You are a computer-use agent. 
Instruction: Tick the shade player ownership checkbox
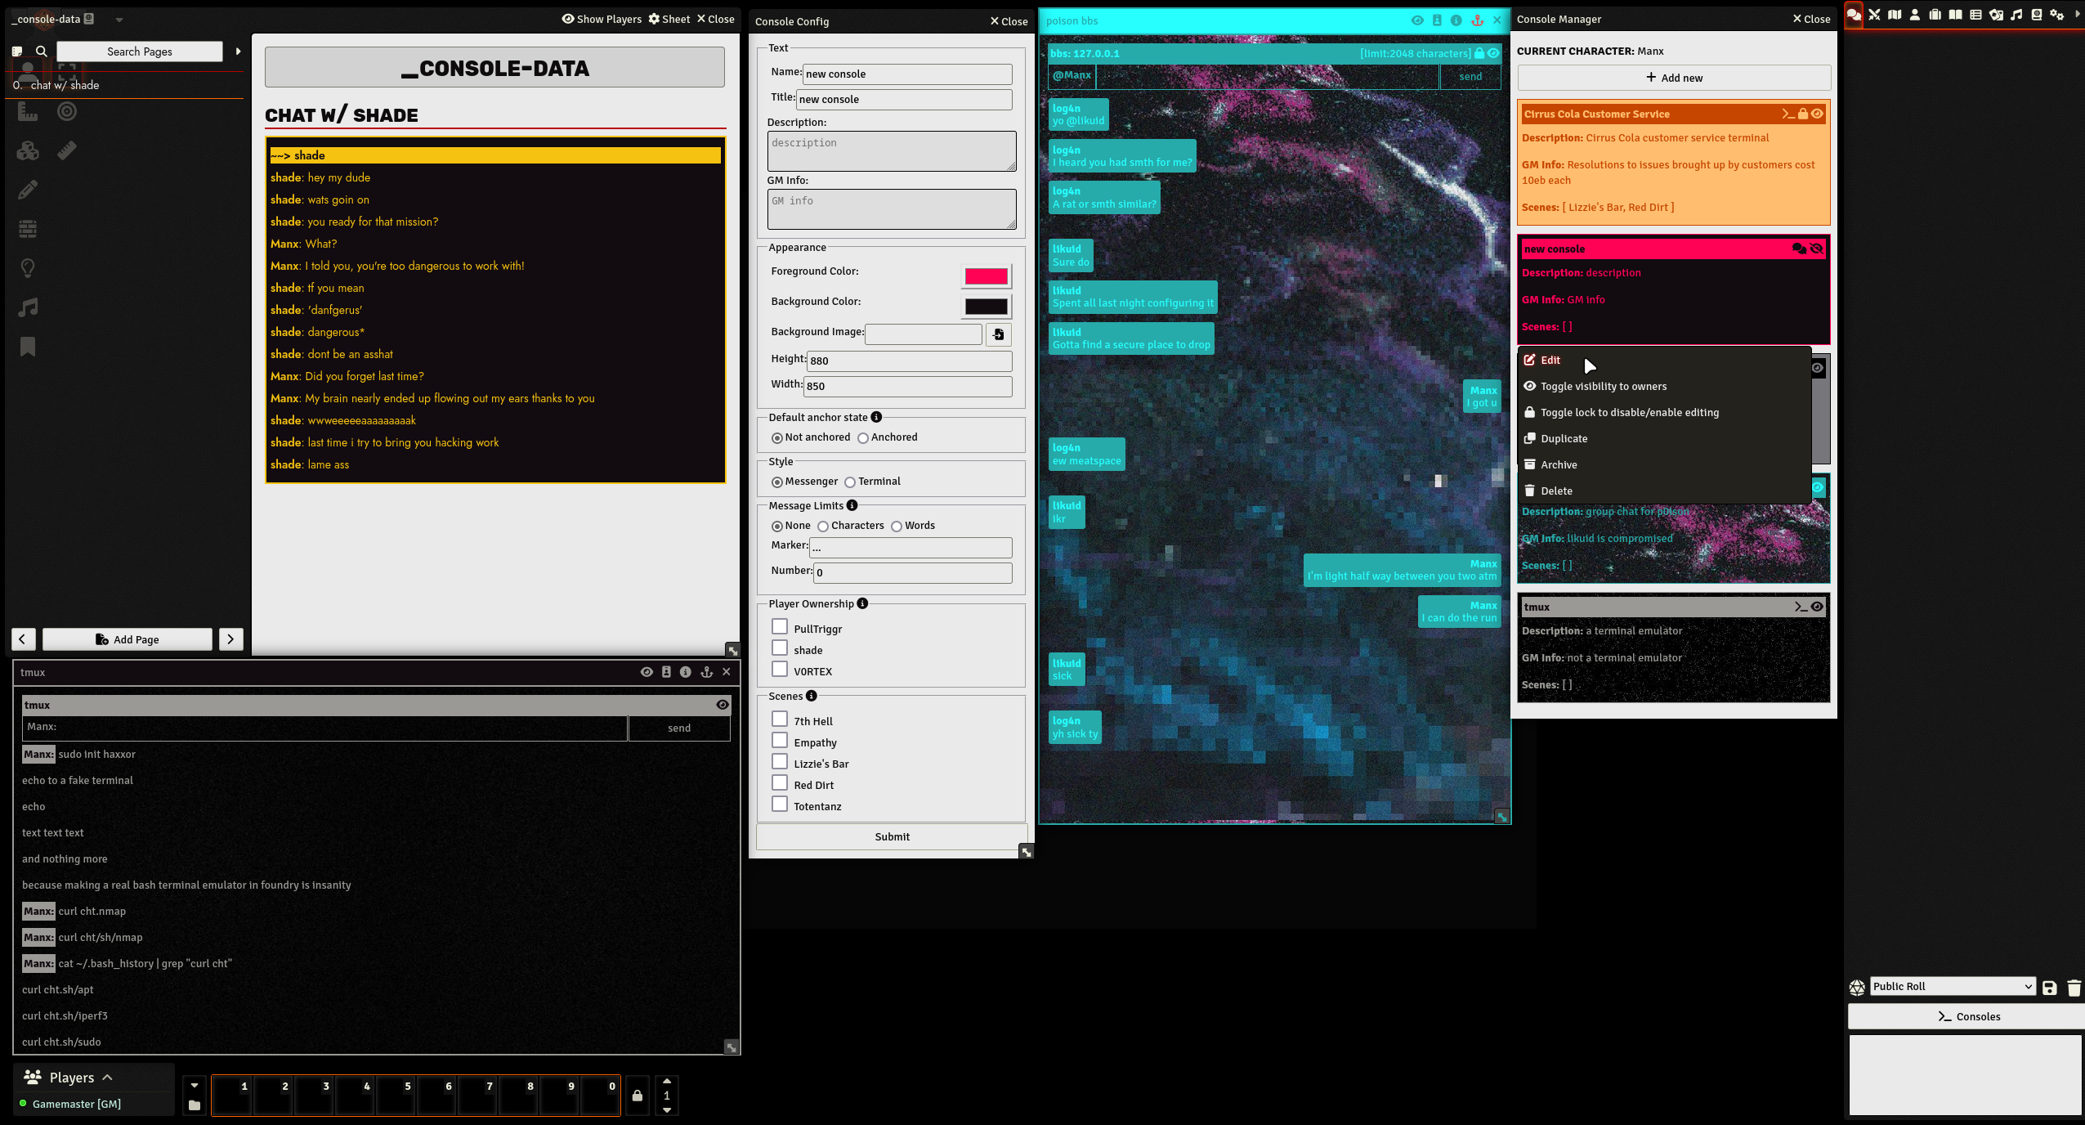click(x=780, y=648)
